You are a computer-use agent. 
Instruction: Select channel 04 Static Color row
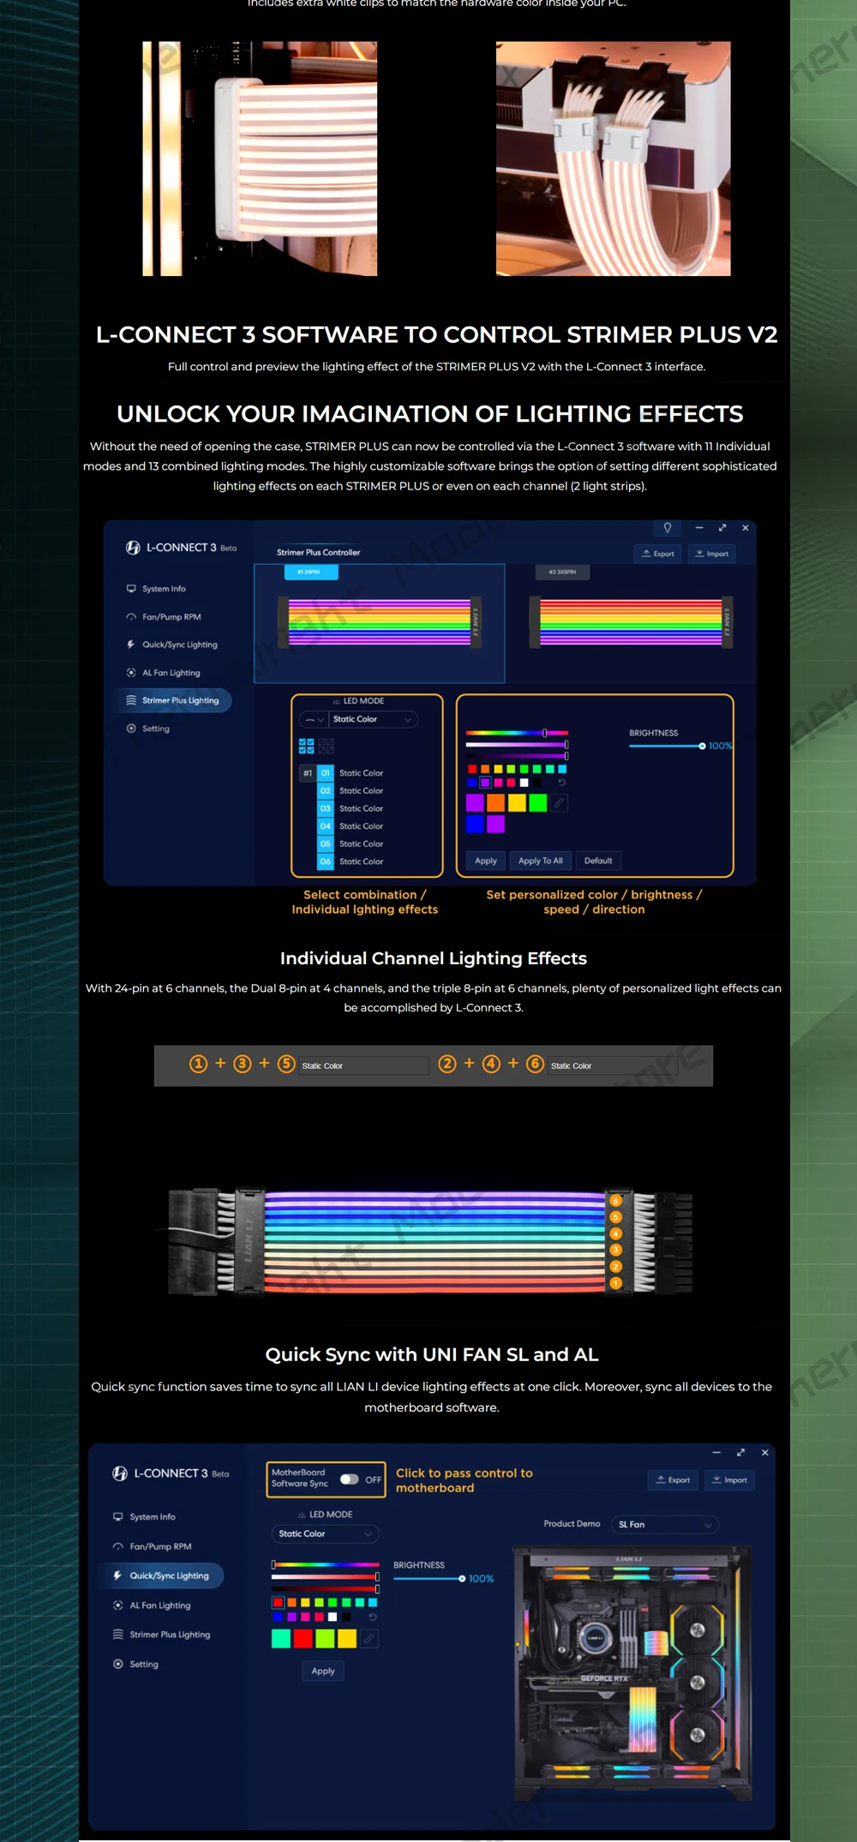click(351, 826)
